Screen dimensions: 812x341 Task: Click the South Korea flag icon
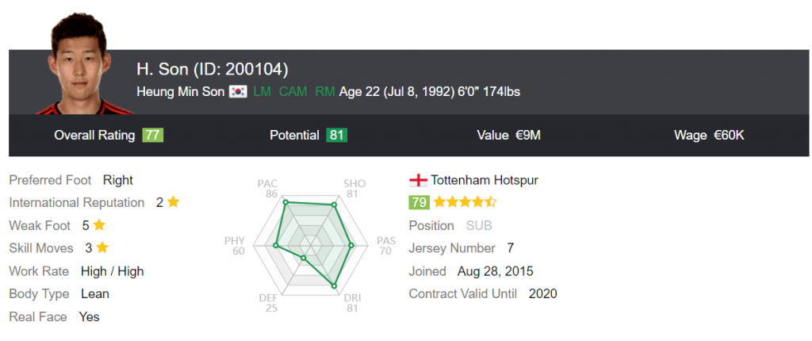click(x=238, y=91)
